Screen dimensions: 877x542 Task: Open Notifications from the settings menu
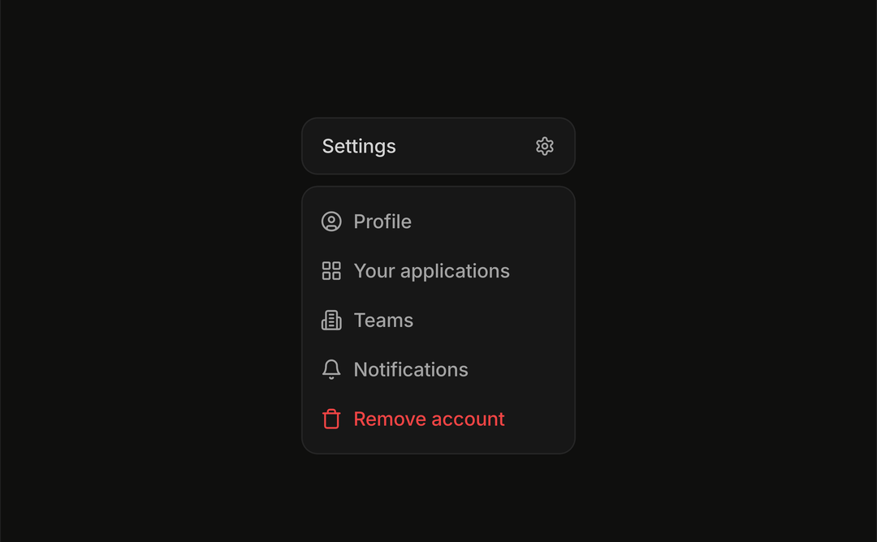(x=411, y=369)
